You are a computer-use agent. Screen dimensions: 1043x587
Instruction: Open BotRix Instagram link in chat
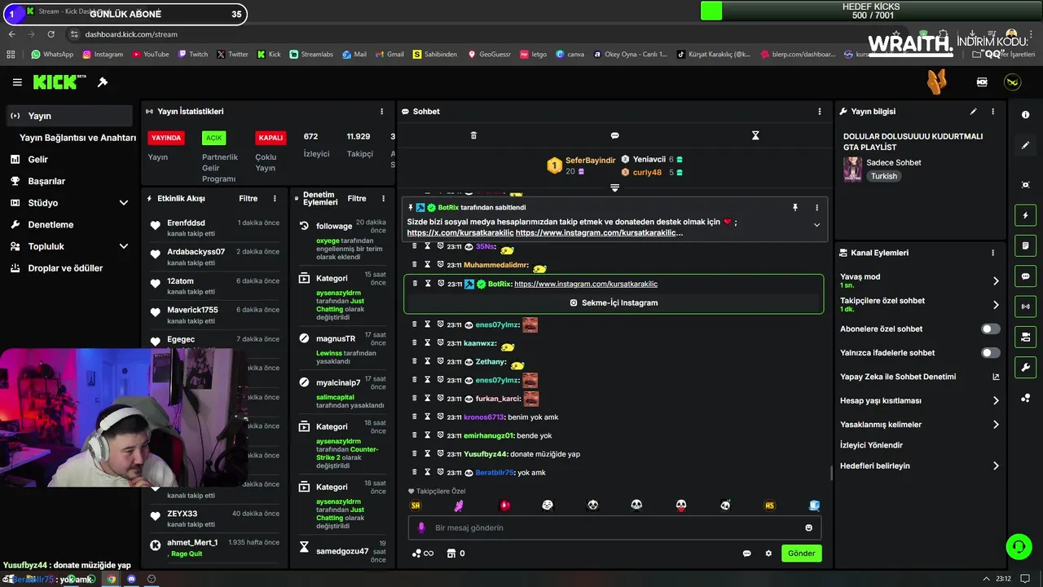[x=586, y=284]
